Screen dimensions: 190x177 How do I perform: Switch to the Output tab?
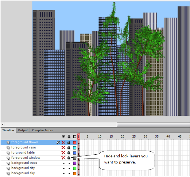tap(23, 130)
